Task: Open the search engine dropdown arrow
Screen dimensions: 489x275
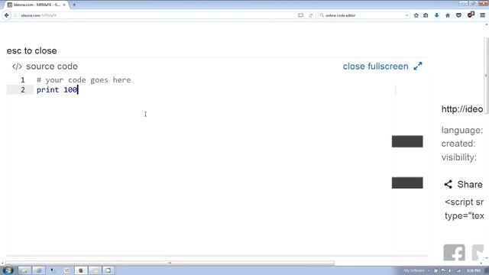Action: (x=406, y=15)
